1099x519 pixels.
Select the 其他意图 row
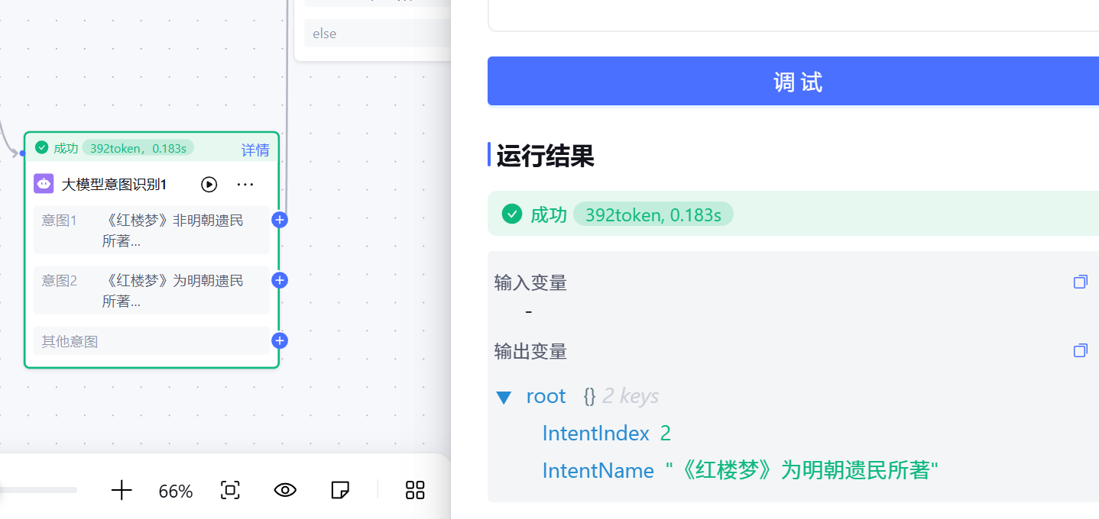tap(152, 341)
